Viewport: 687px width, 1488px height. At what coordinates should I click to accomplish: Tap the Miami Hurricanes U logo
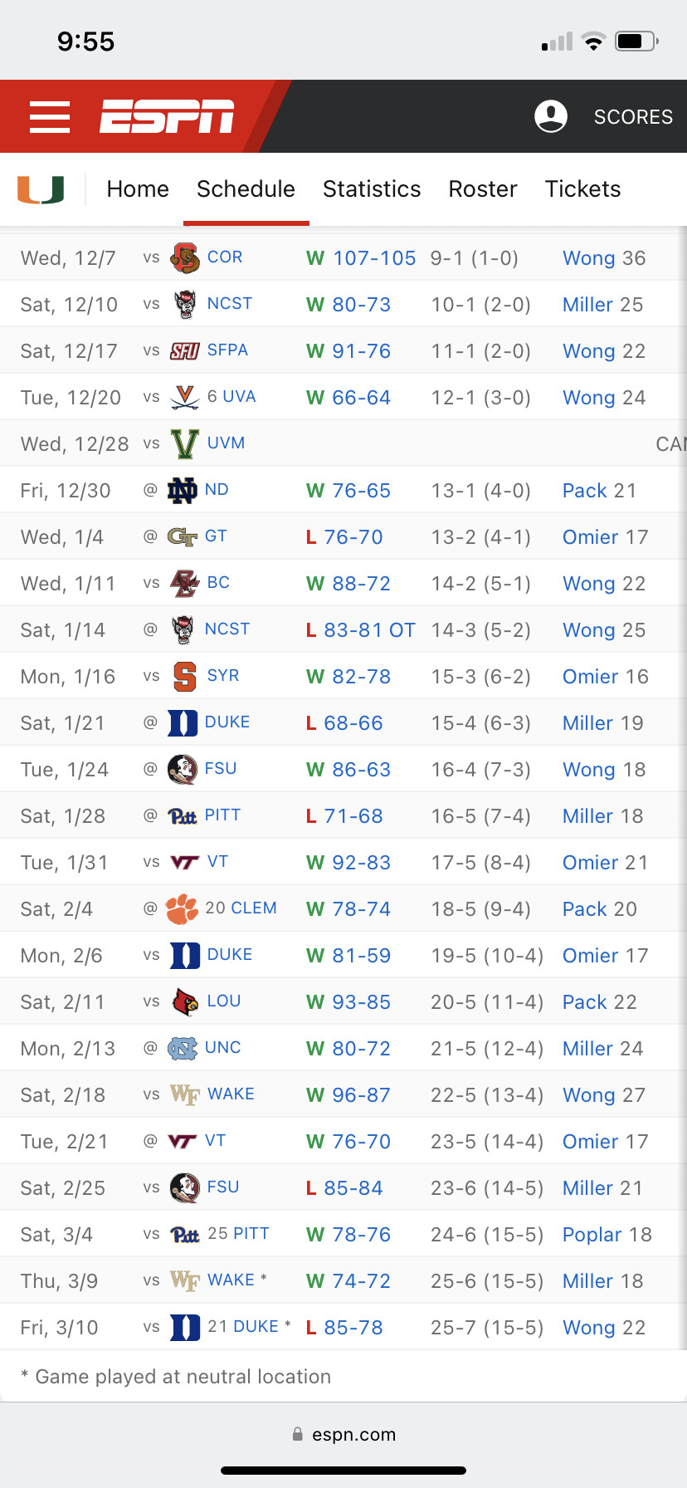click(41, 189)
